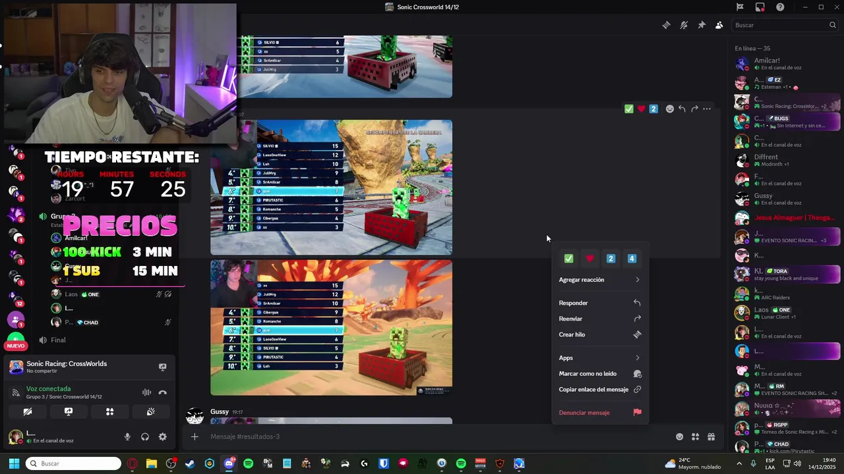Open the Discord inbox icon in title bar
844x474 pixels.
point(760,7)
